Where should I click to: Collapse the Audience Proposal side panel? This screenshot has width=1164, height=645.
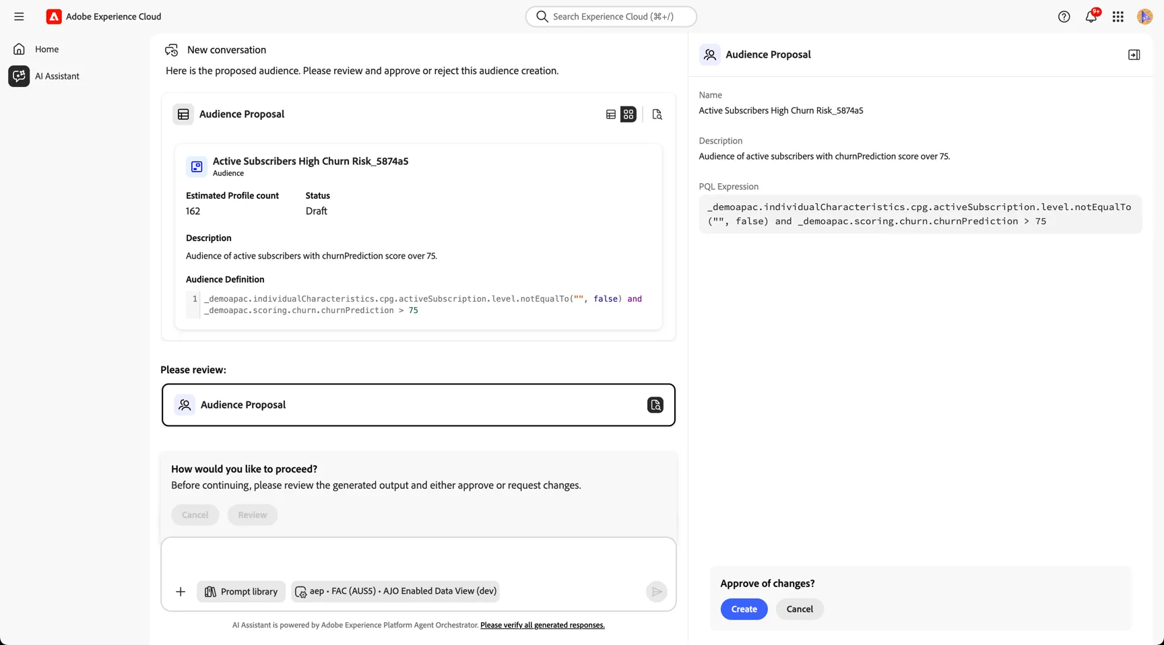pyautogui.click(x=1134, y=55)
